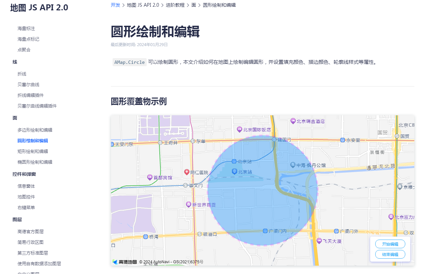Select the 永安里 subway station icon
The image size is (423, 274).
pos(342,140)
